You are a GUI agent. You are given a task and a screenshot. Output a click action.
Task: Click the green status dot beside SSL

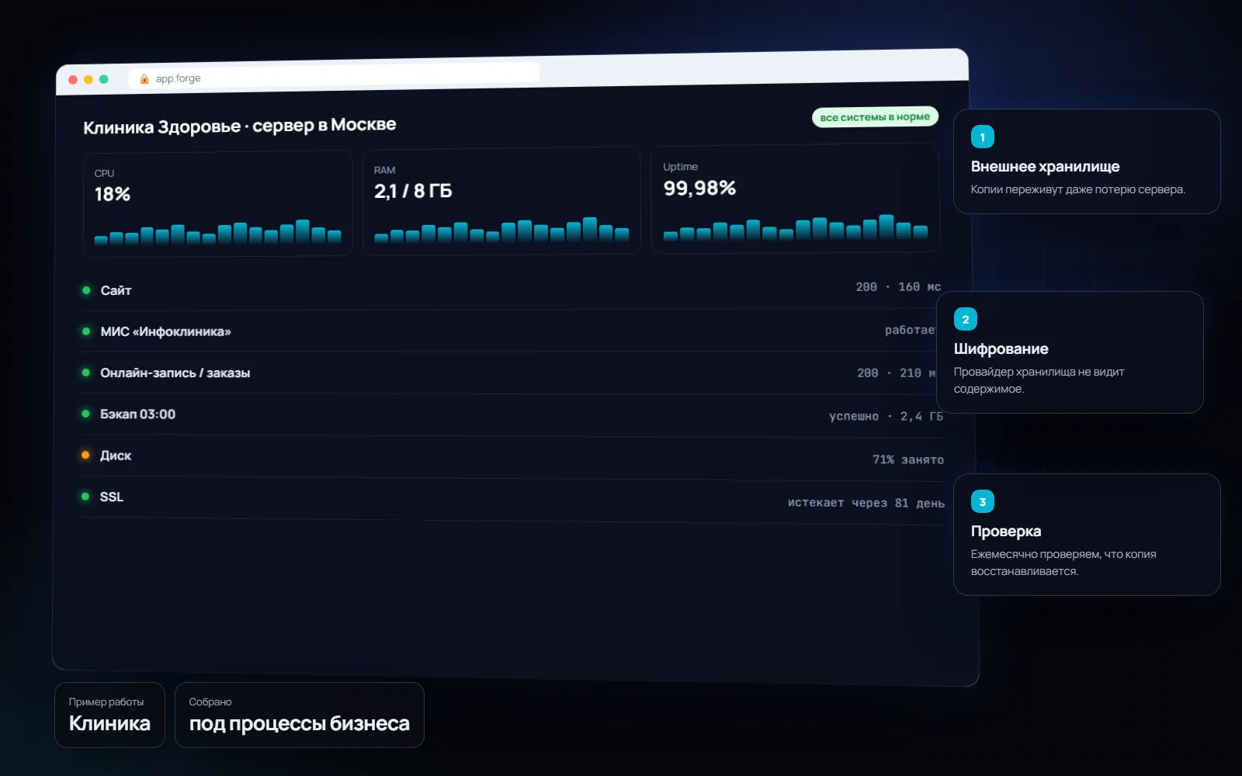point(85,497)
